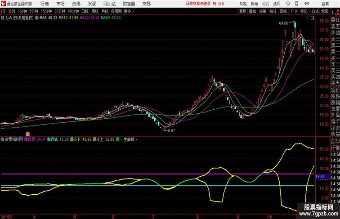Click the 证券交易未登录 login link
The height and width of the screenshot is (219, 340).
click(198, 4)
